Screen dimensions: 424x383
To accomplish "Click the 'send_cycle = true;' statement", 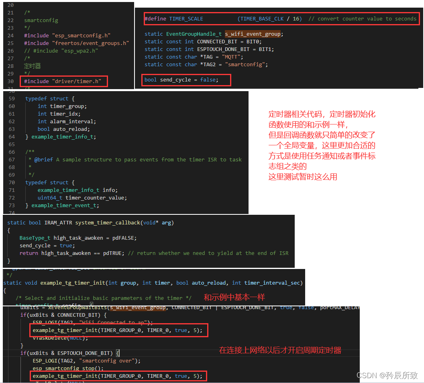I will [47, 245].
